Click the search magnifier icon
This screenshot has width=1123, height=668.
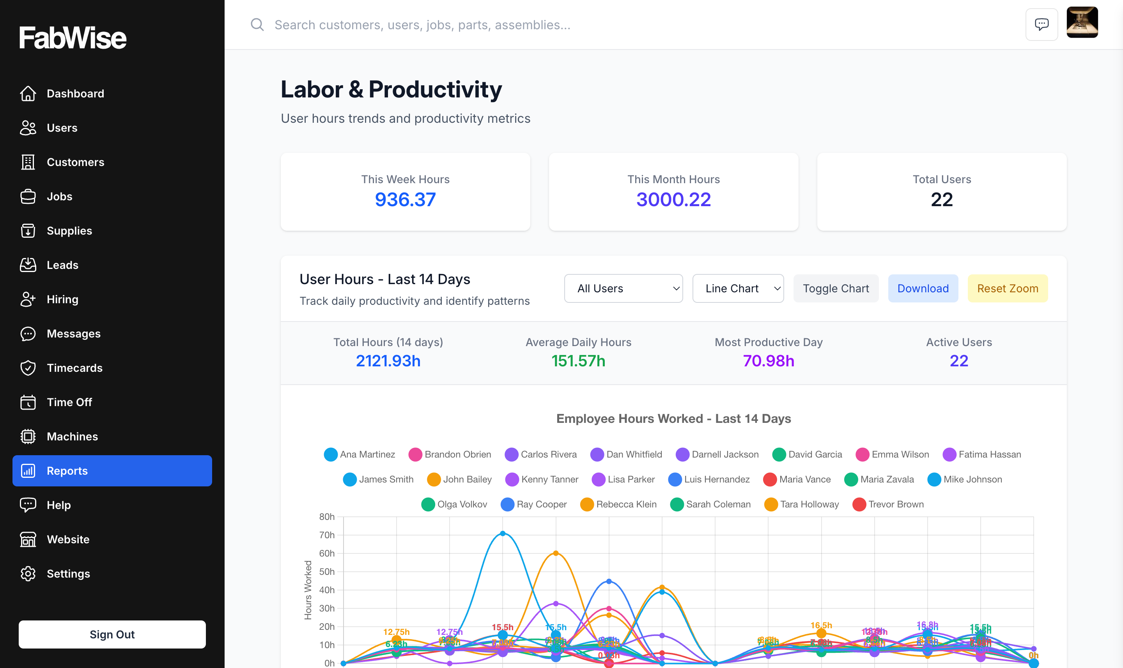[x=257, y=24]
